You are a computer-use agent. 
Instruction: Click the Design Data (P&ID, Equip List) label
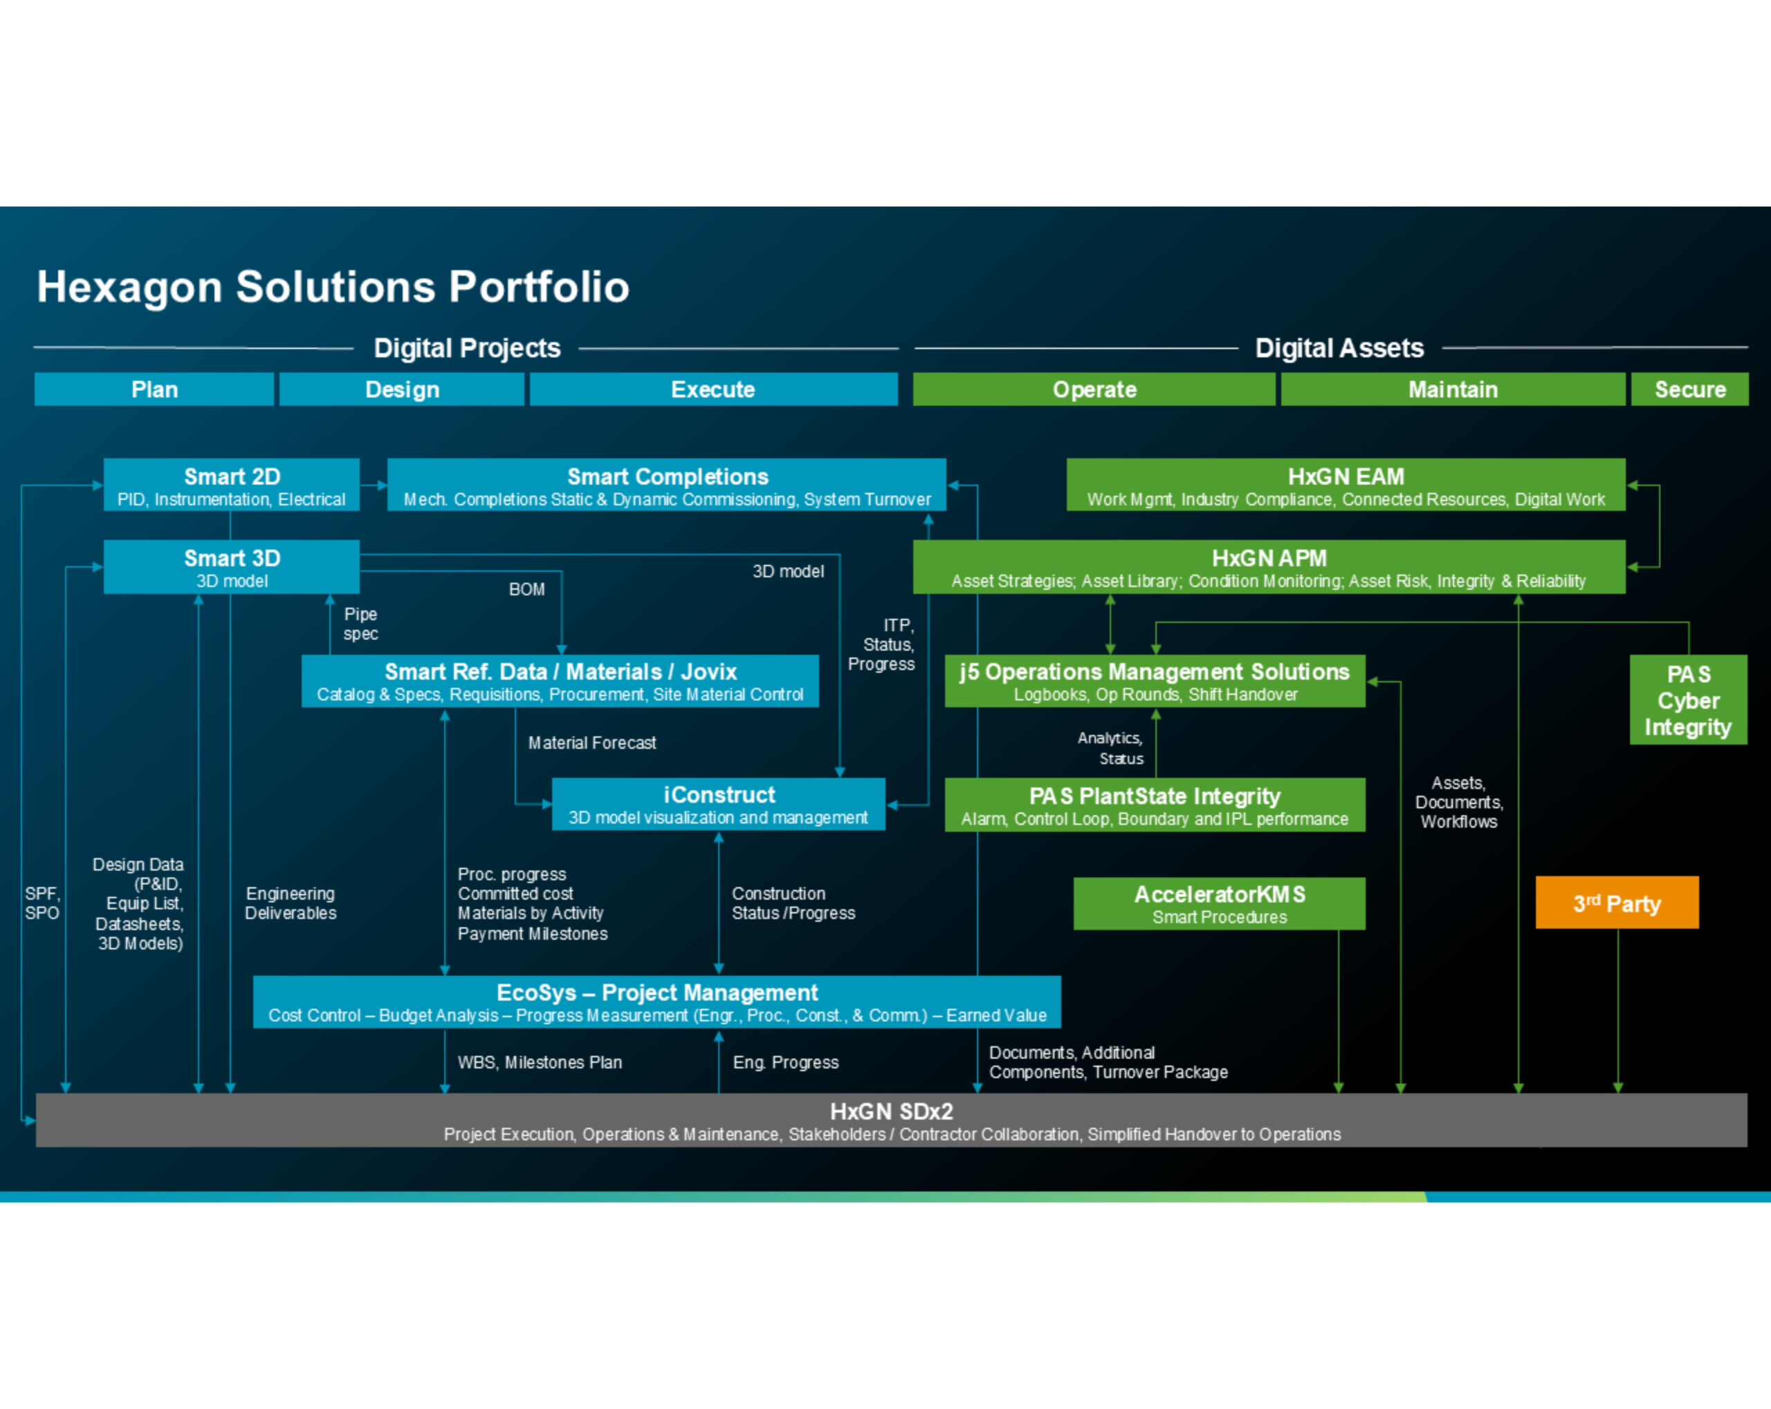click(138, 903)
